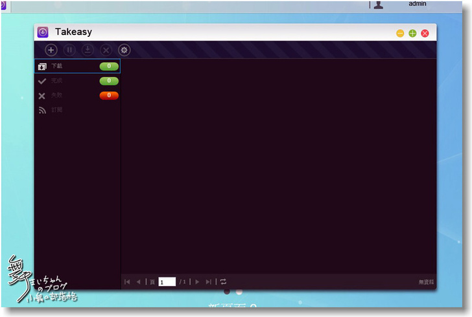Click the second desktop page indicator dot
Screen dimensions: 472x317
pos(239,292)
